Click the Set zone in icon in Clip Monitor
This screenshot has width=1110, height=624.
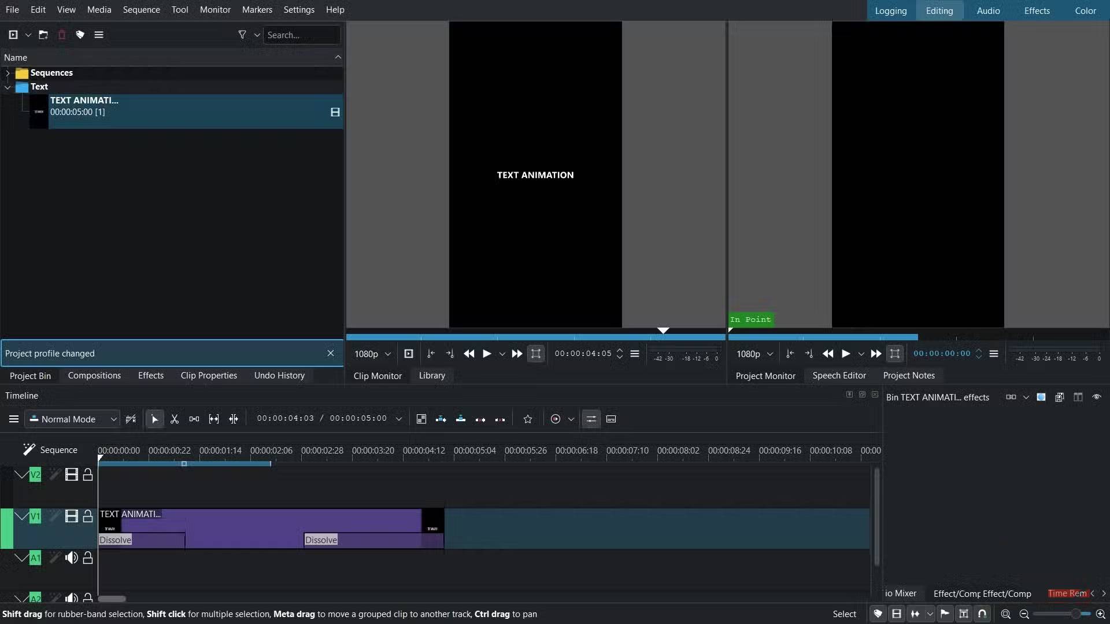pos(431,354)
